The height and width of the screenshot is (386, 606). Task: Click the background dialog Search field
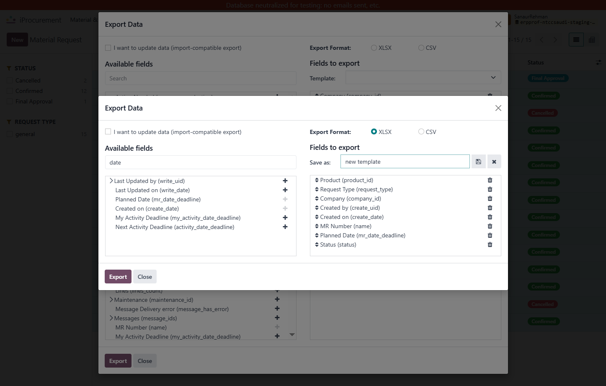(x=201, y=78)
